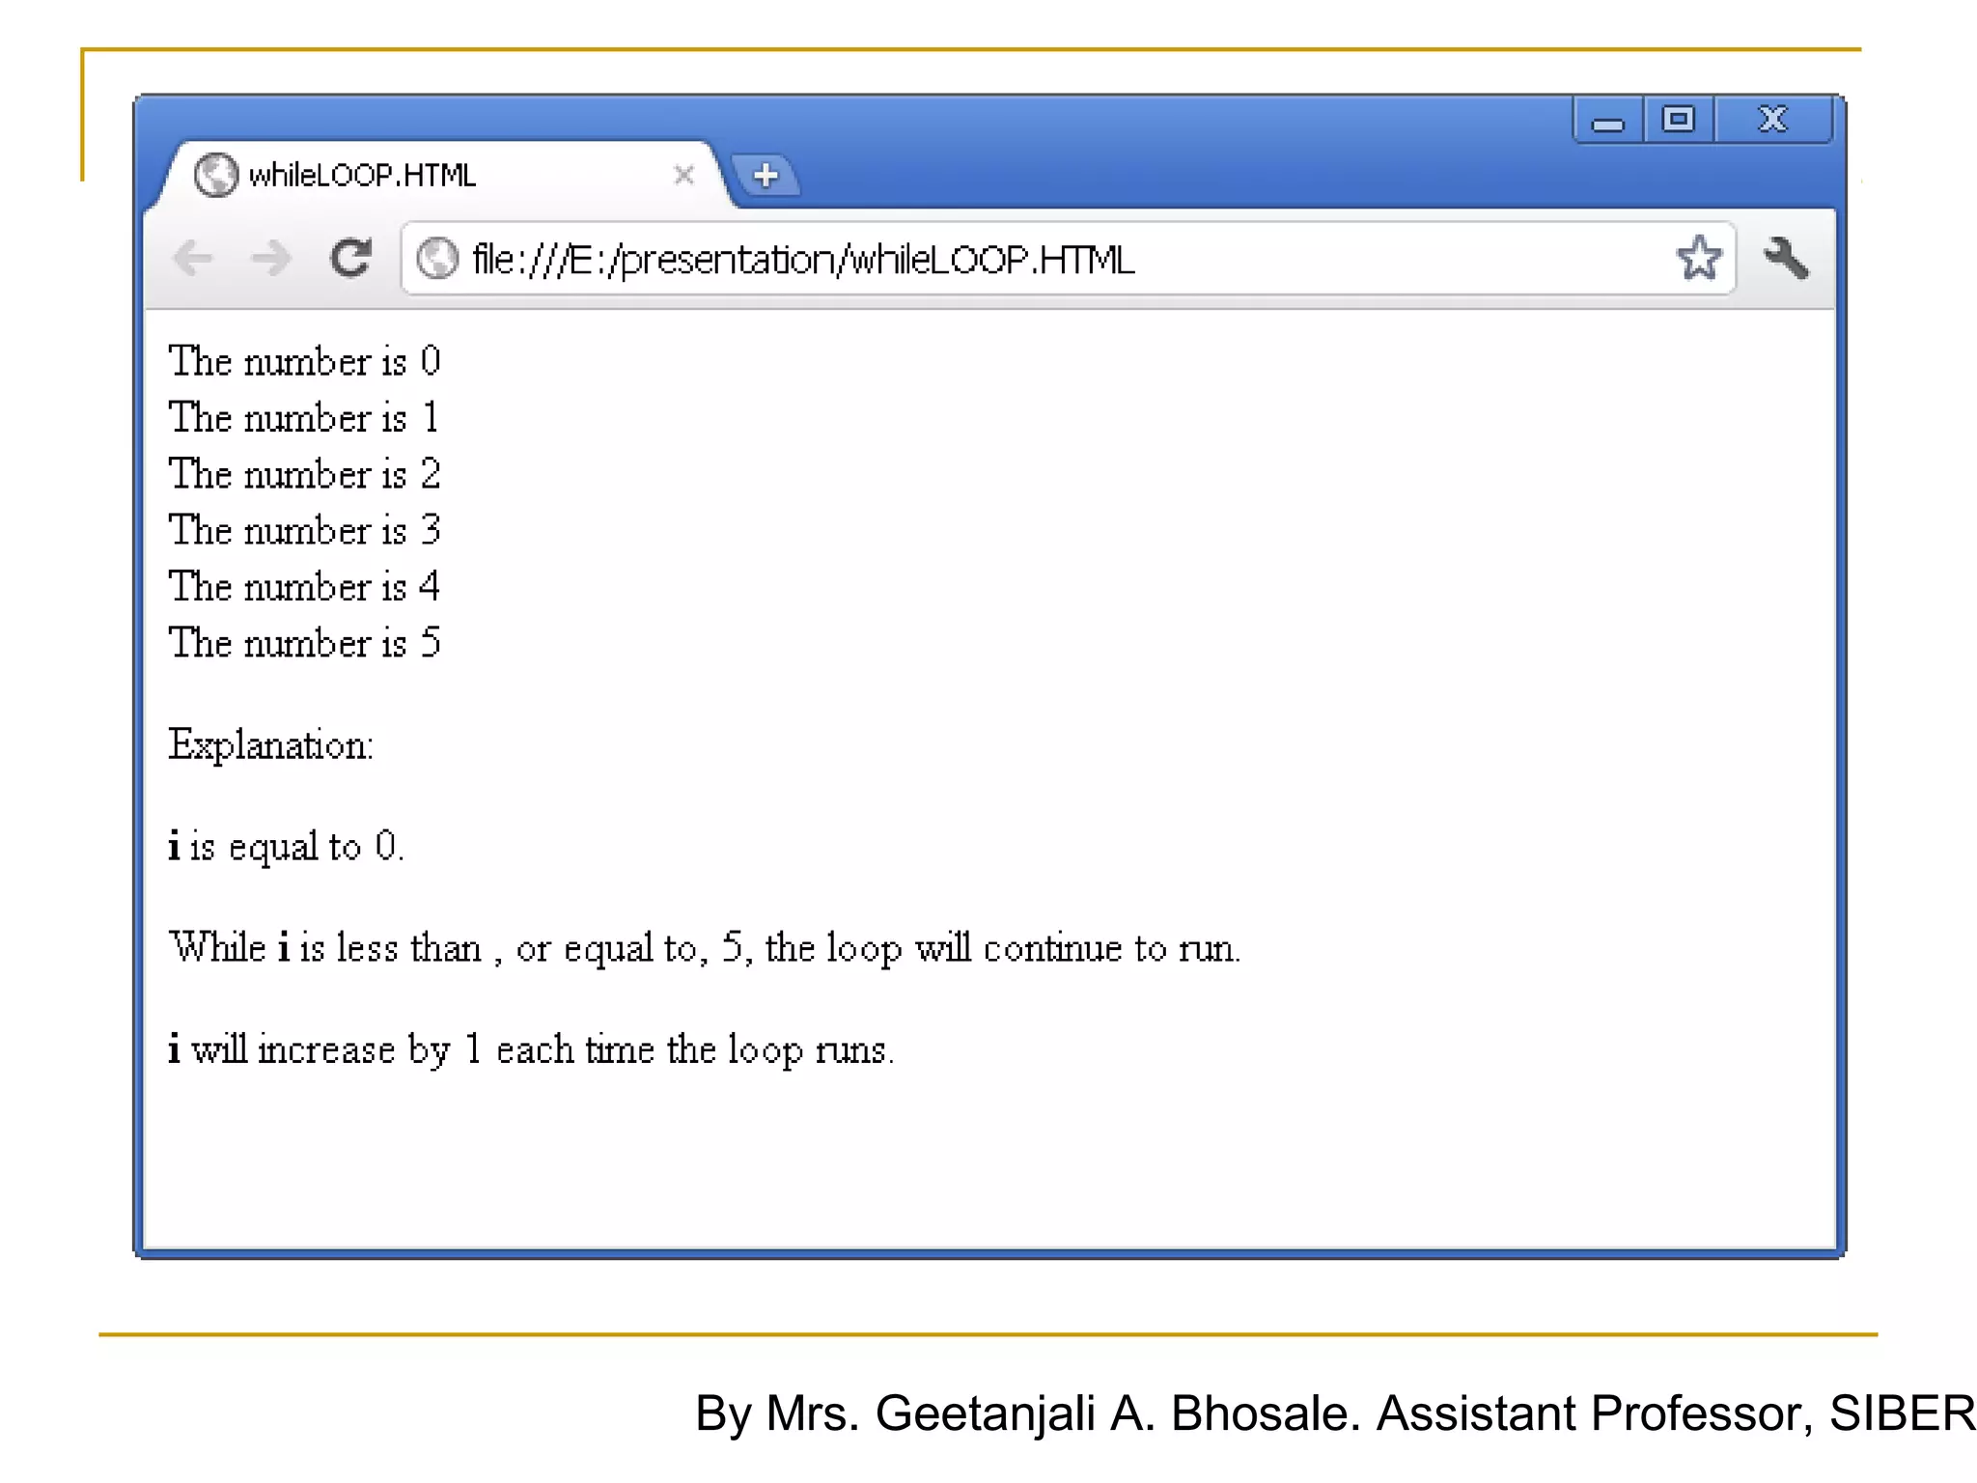The width and height of the screenshot is (1977, 1483).
Task: Close the whileLOOP.HTML tab
Action: point(683,175)
